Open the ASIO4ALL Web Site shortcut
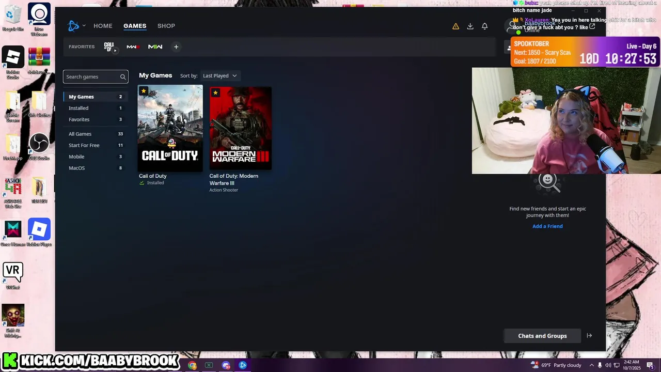 (13, 193)
